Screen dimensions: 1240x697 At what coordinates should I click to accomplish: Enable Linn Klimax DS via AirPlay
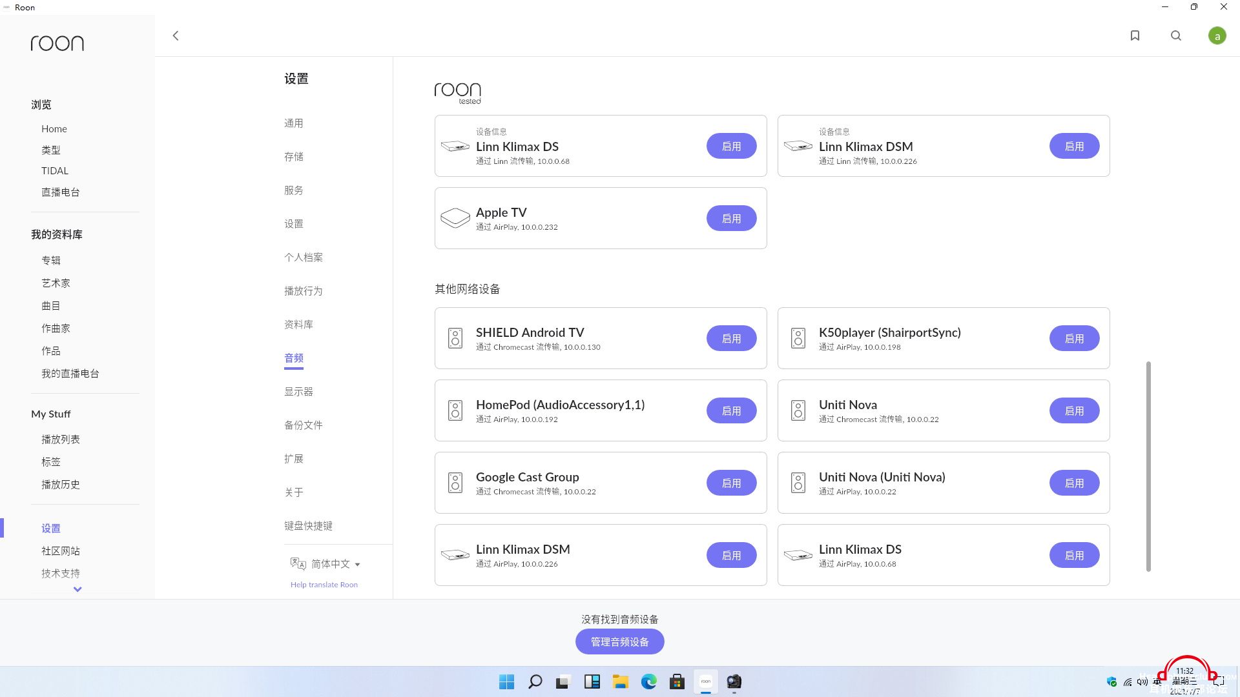pyautogui.click(x=1074, y=555)
